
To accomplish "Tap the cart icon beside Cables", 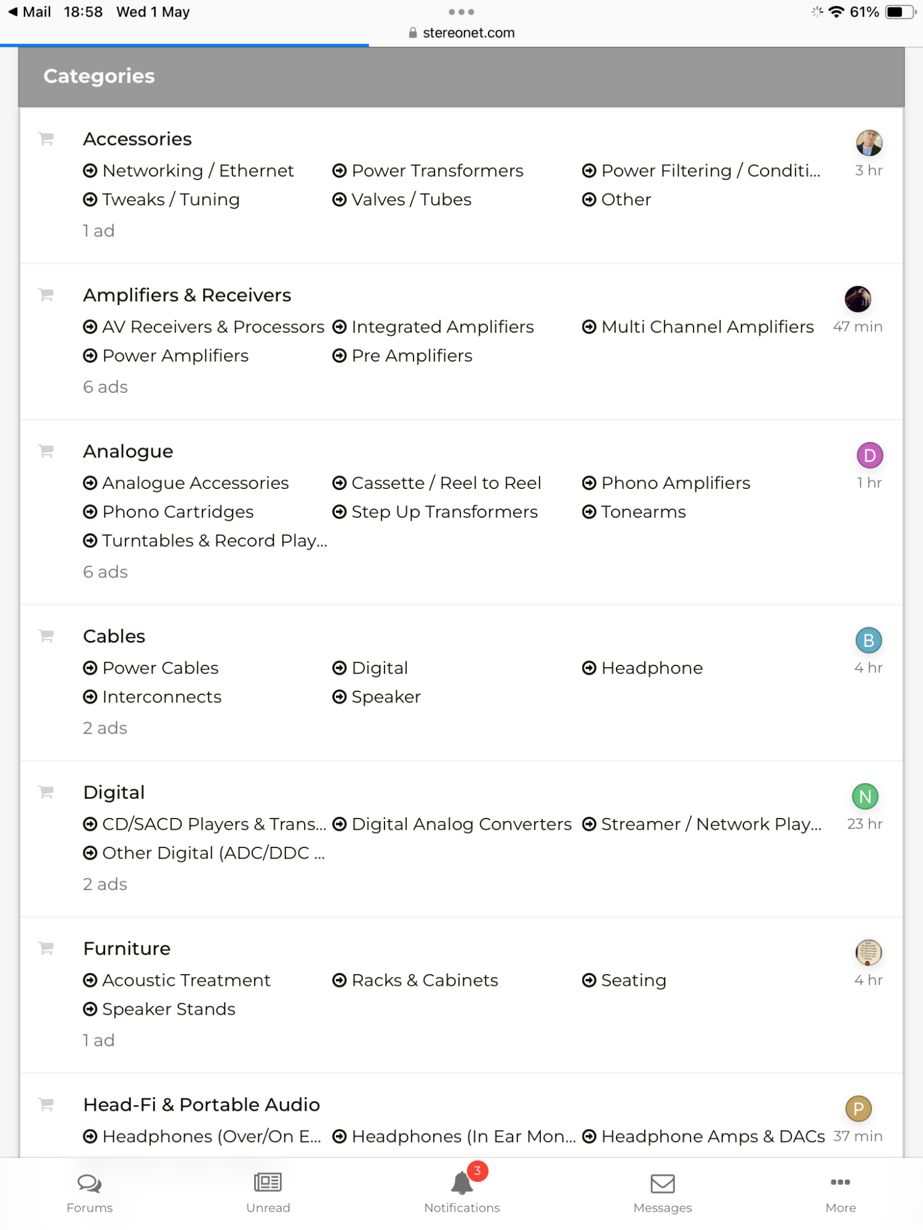I will click(46, 636).
